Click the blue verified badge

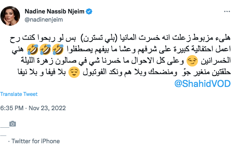(89, 11)
